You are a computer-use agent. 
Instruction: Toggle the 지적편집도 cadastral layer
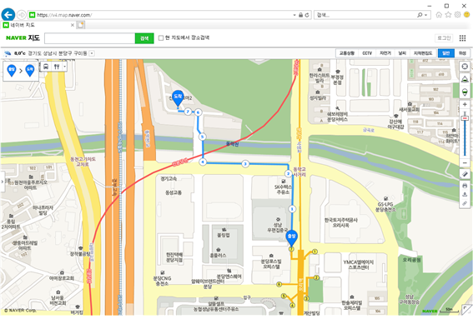point(423,53)
